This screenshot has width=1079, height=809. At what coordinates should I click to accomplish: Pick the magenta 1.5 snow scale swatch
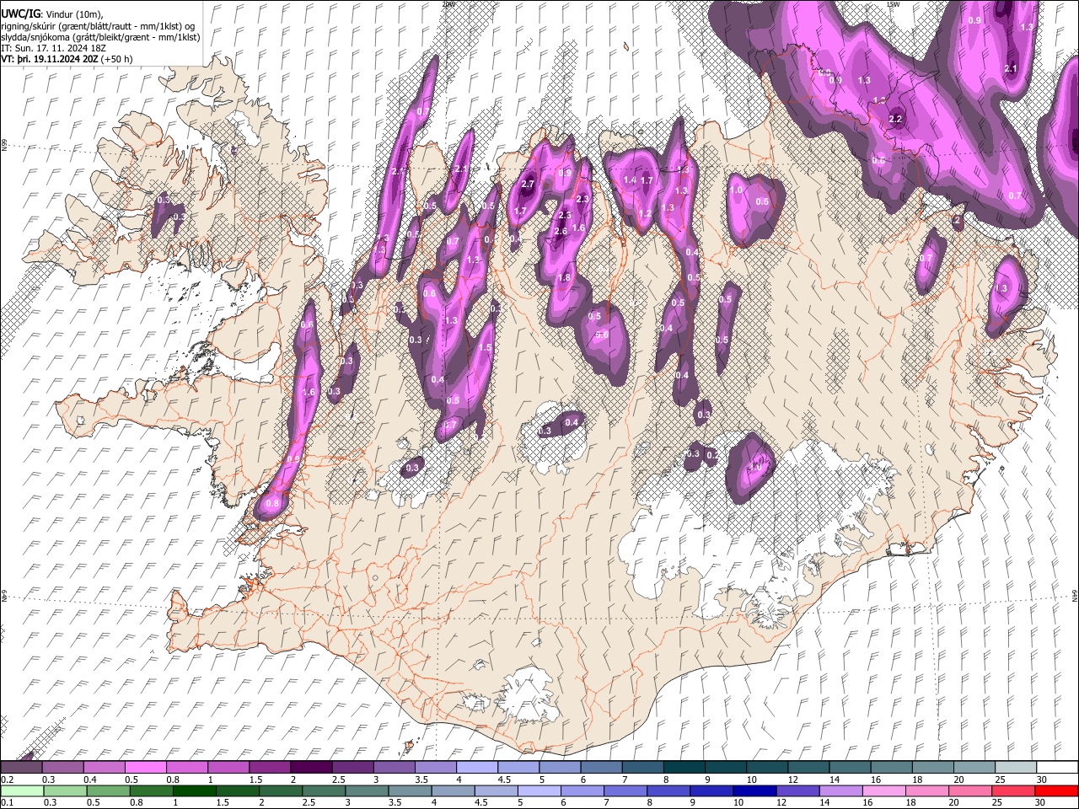269,768
